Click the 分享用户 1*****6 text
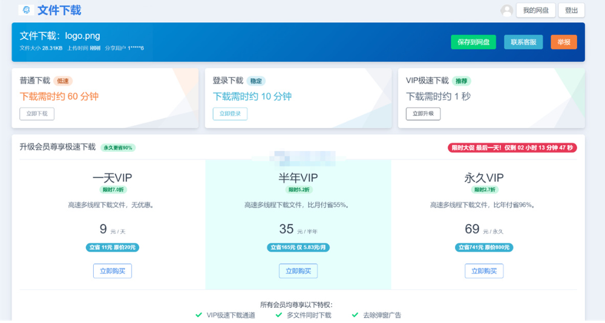The width and height of the screenshot is (605, 323). pyautogui.click(x=124, y=48)
